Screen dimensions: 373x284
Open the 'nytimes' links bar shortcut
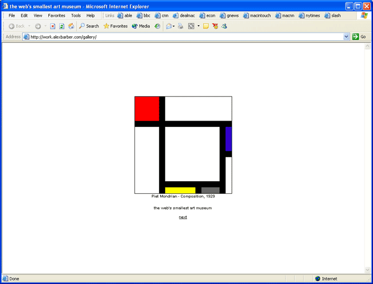[309, 15]
